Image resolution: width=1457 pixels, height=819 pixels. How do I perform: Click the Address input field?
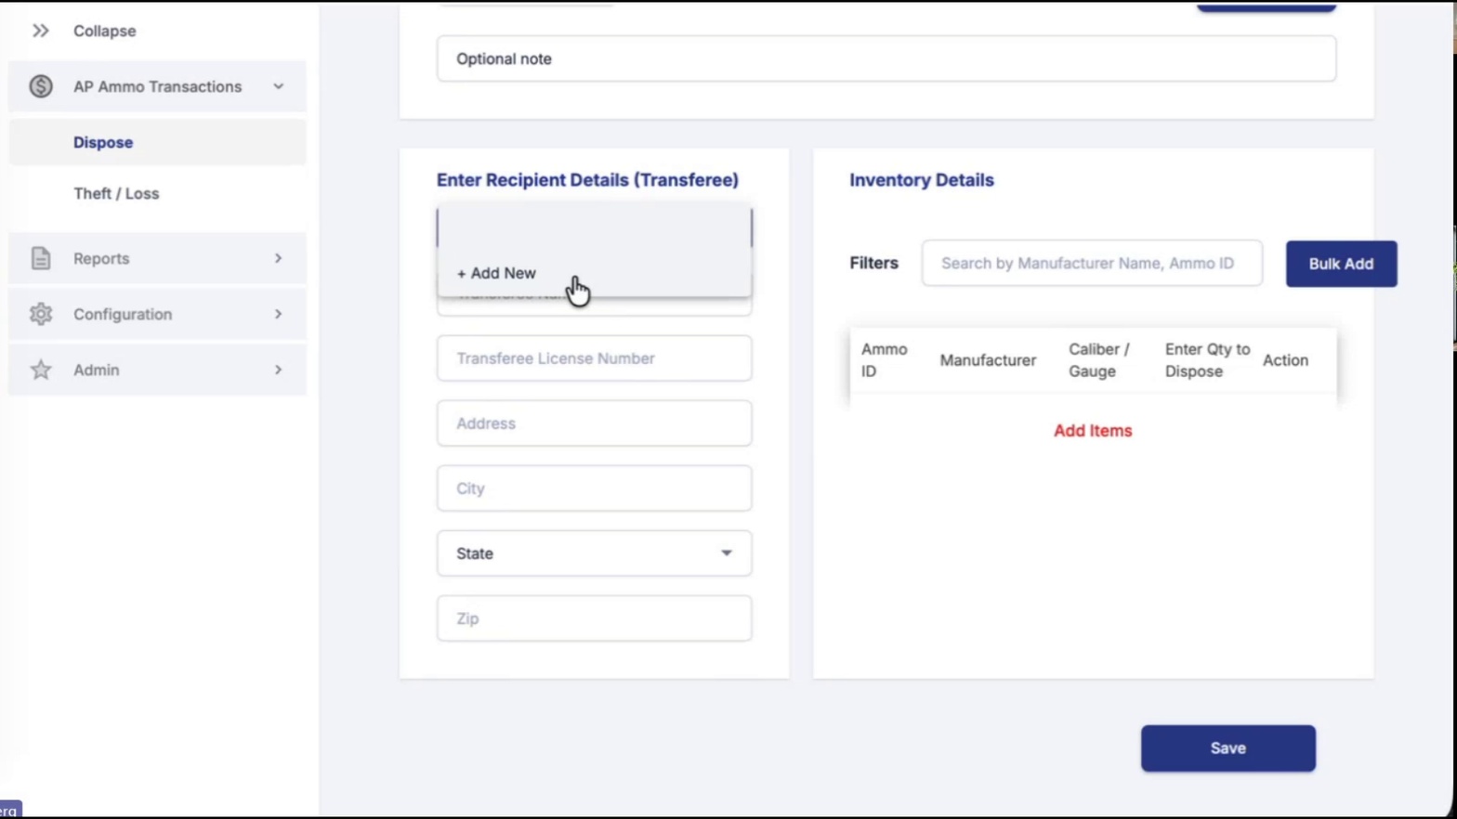pos(594,423)
